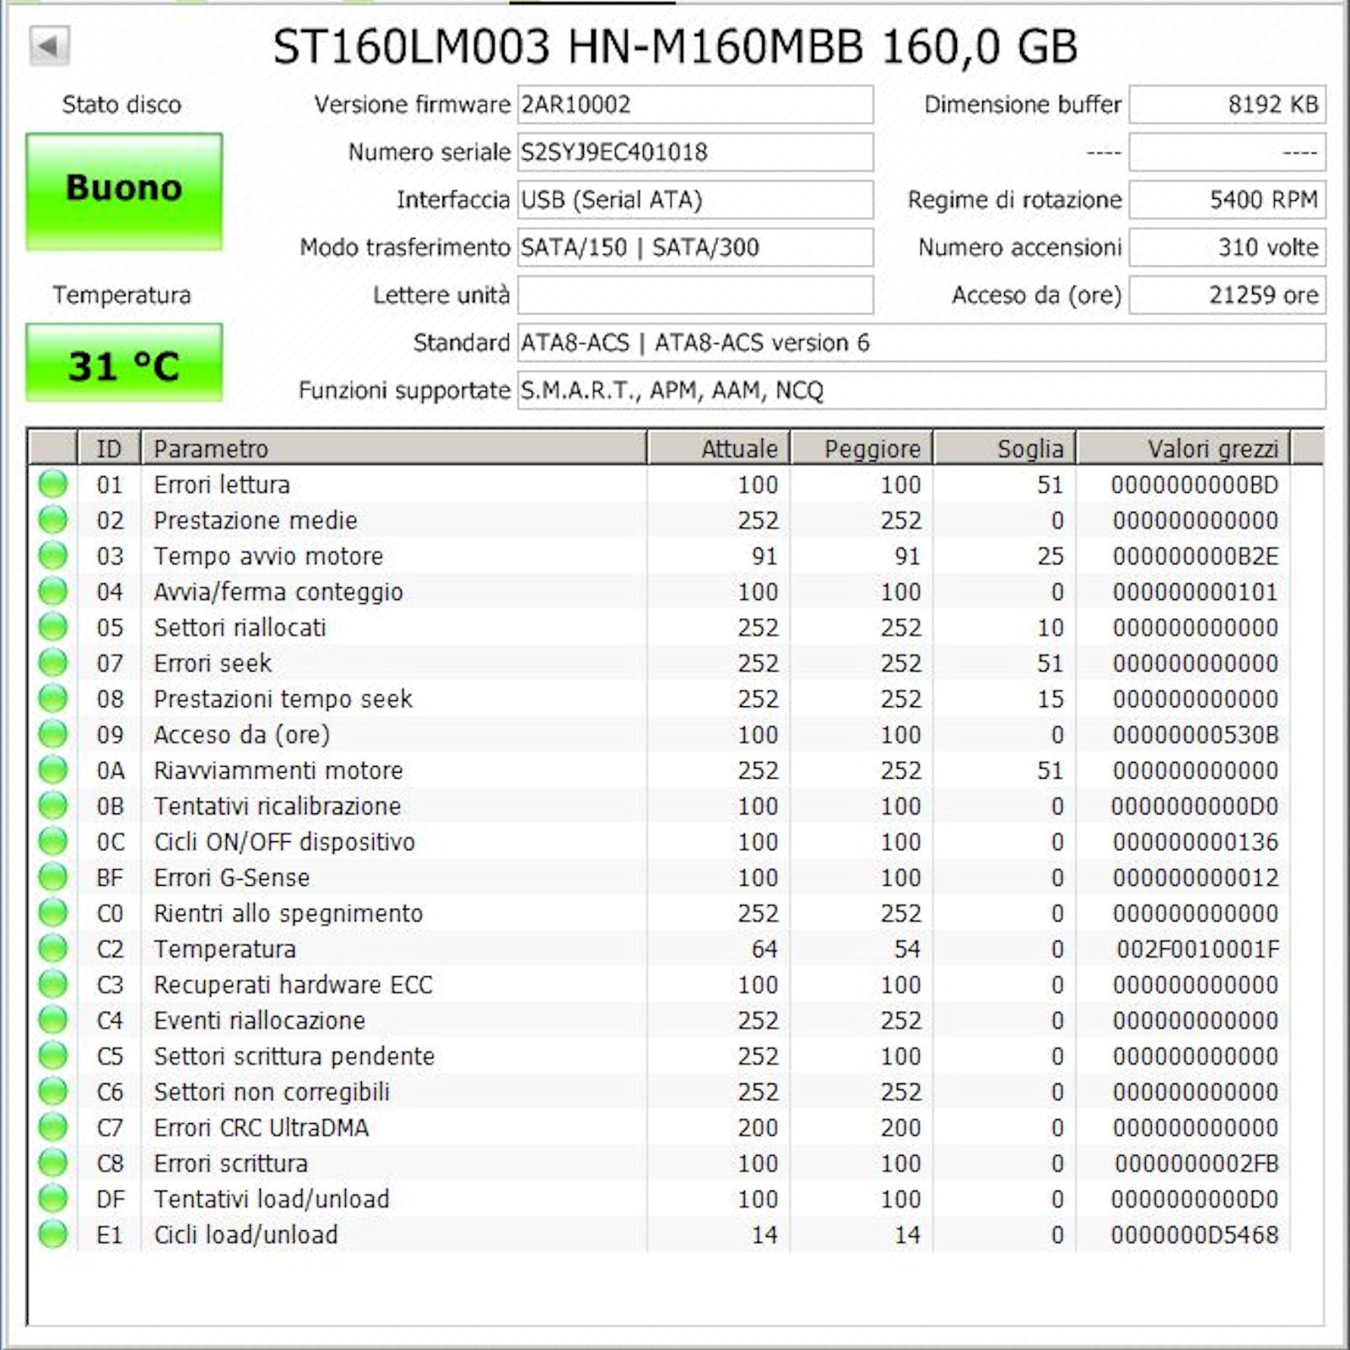Click the green status icon for Tentativi ricalibrazione
1350x1350 pixels.
pyautogui.click(x=53, y=806)
